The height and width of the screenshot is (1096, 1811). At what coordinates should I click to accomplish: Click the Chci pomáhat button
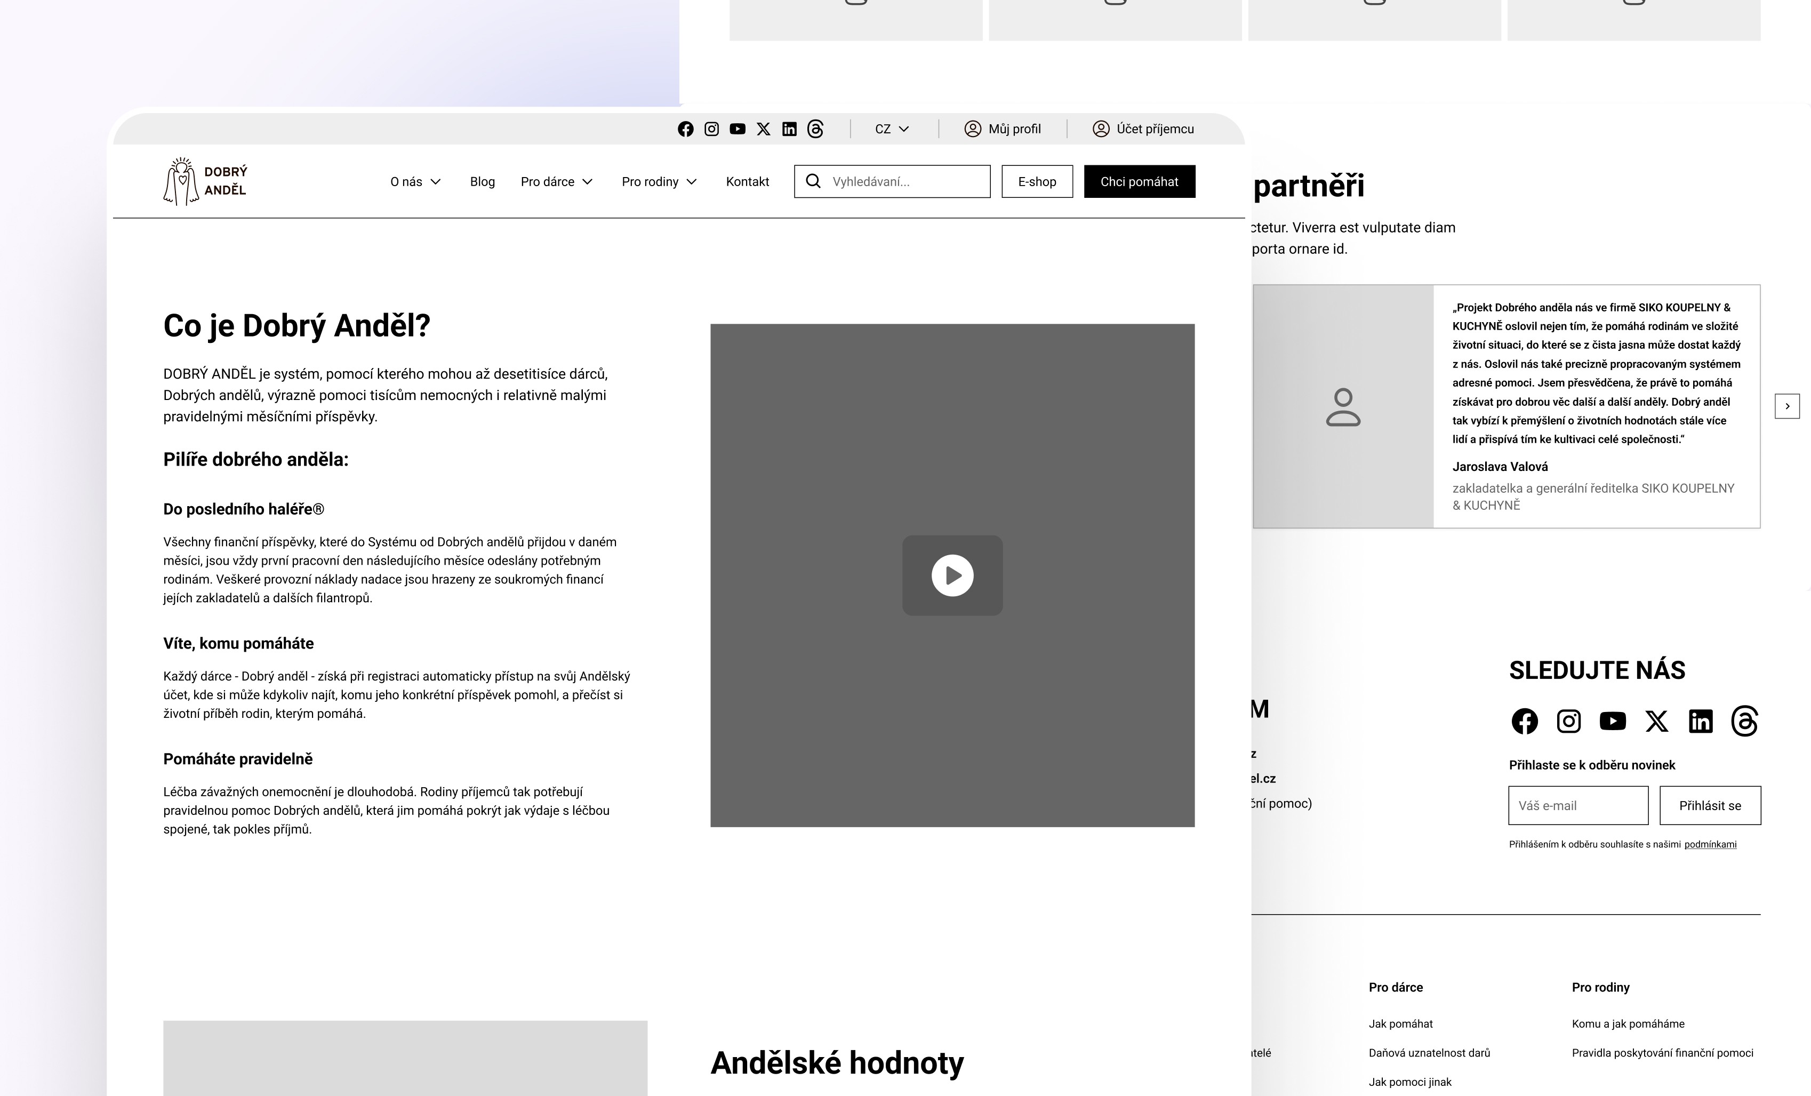pos(1139,181)
